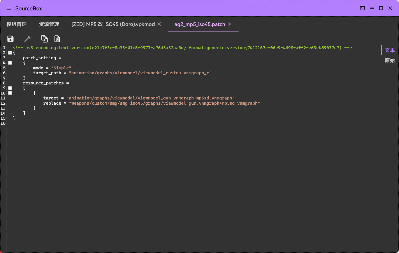Open the [ZED] MP5 改 ISO45 (Doro).vpkmod tab
399x253 pixels.
[x=113, y=24]
